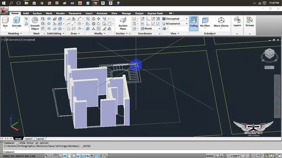The image size is (282, 158).
Task: Switch to the Layout1 tab
Action: (x=29, y=139)
